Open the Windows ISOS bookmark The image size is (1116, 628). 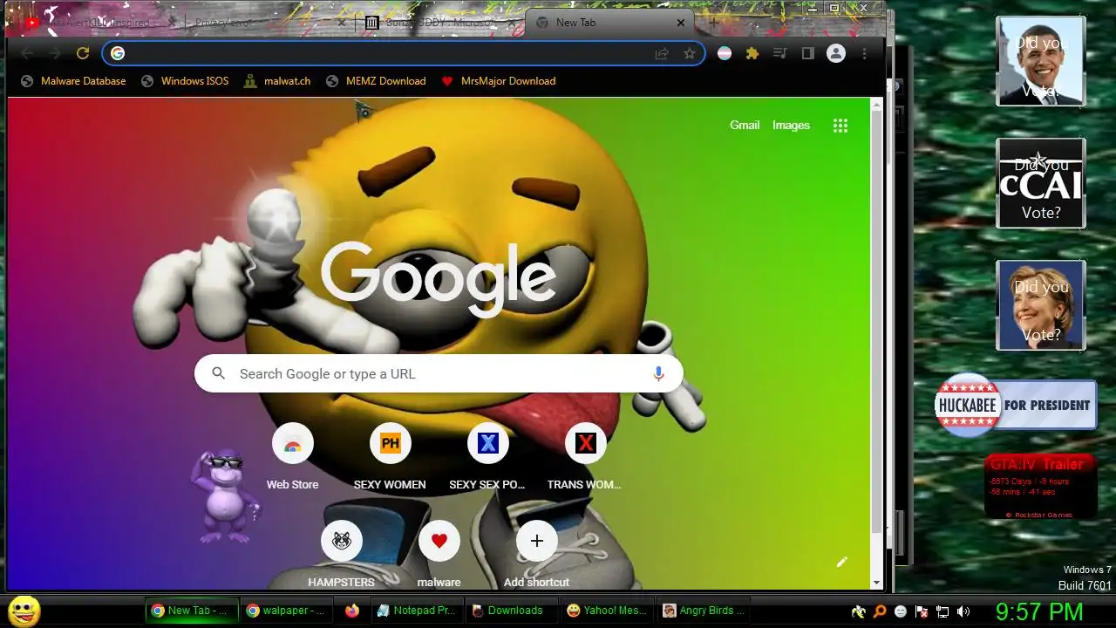click(187, 81)
